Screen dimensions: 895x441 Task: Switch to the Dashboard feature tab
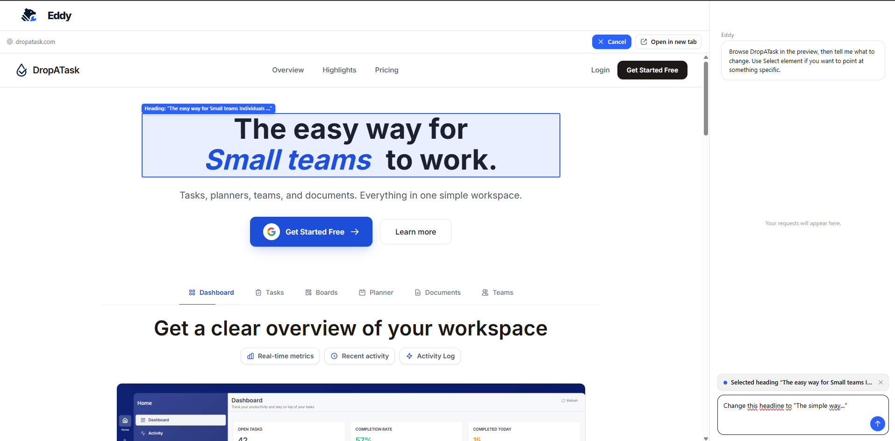(211, 292)
